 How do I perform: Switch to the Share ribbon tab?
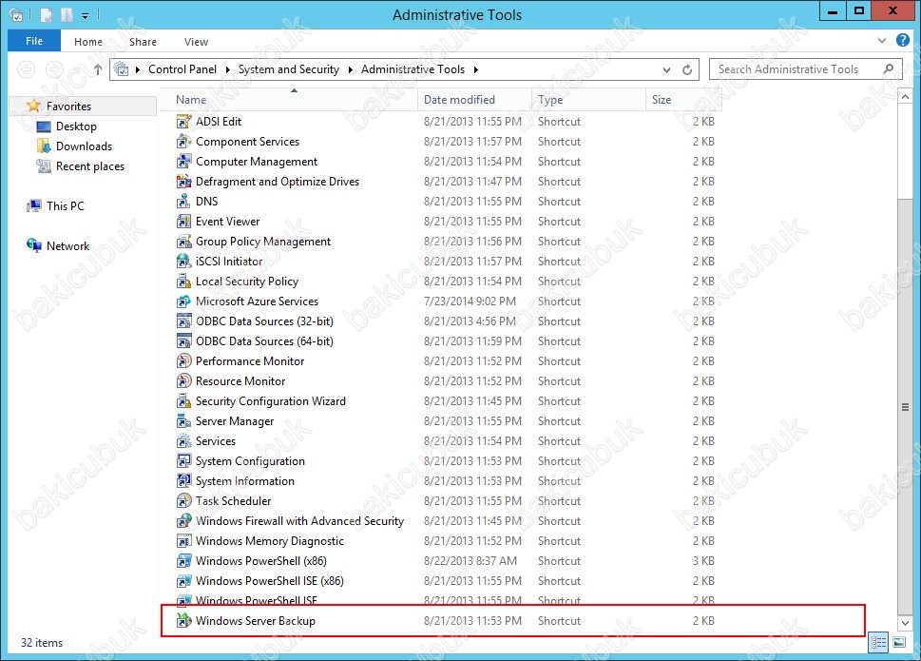[x=143, y=42]
